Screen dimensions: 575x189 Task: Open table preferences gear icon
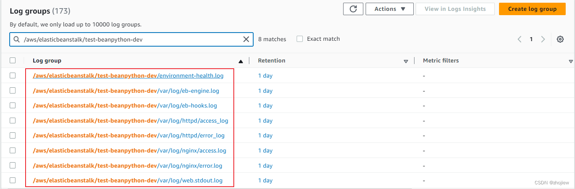560,39
